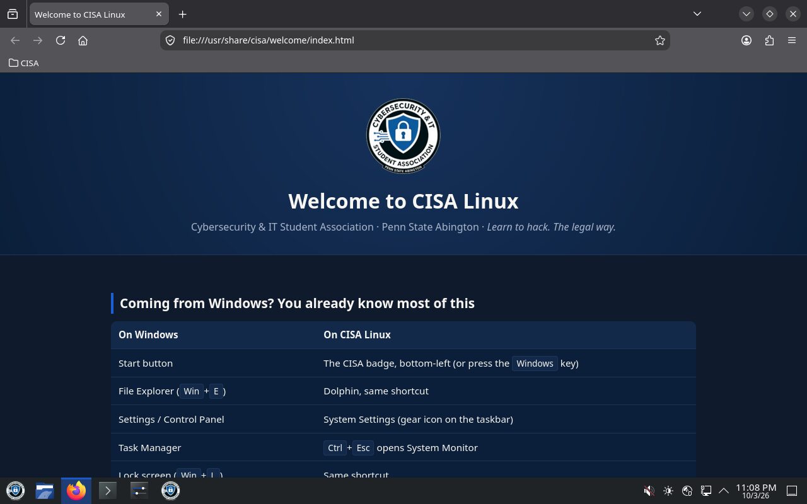Go to the Firefox home page
807x504 pixels.
point(83,40)
